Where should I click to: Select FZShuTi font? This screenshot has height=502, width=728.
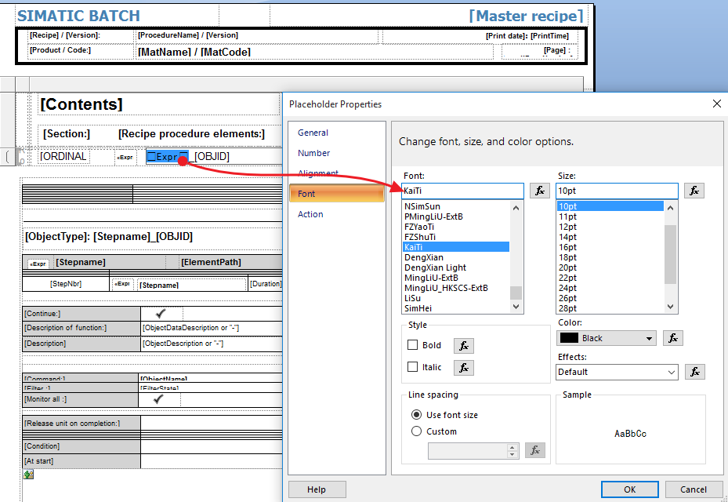pyautogui.click(x=456, y=237)
